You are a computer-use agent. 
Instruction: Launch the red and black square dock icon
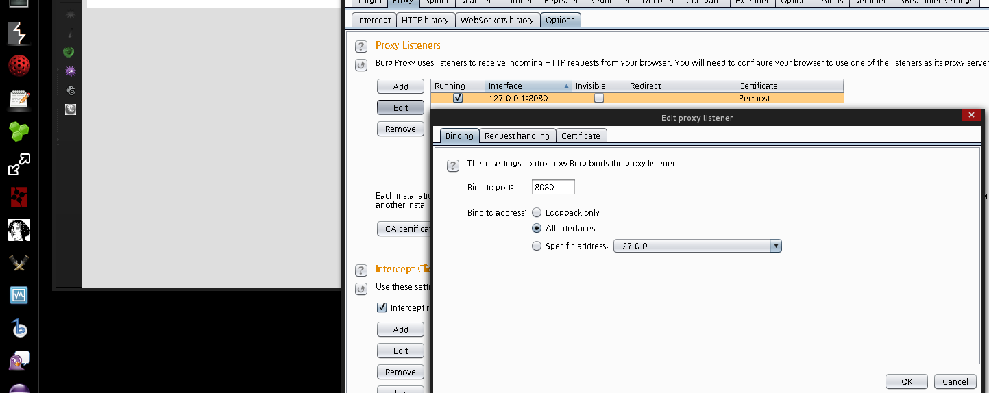[19, 197]
